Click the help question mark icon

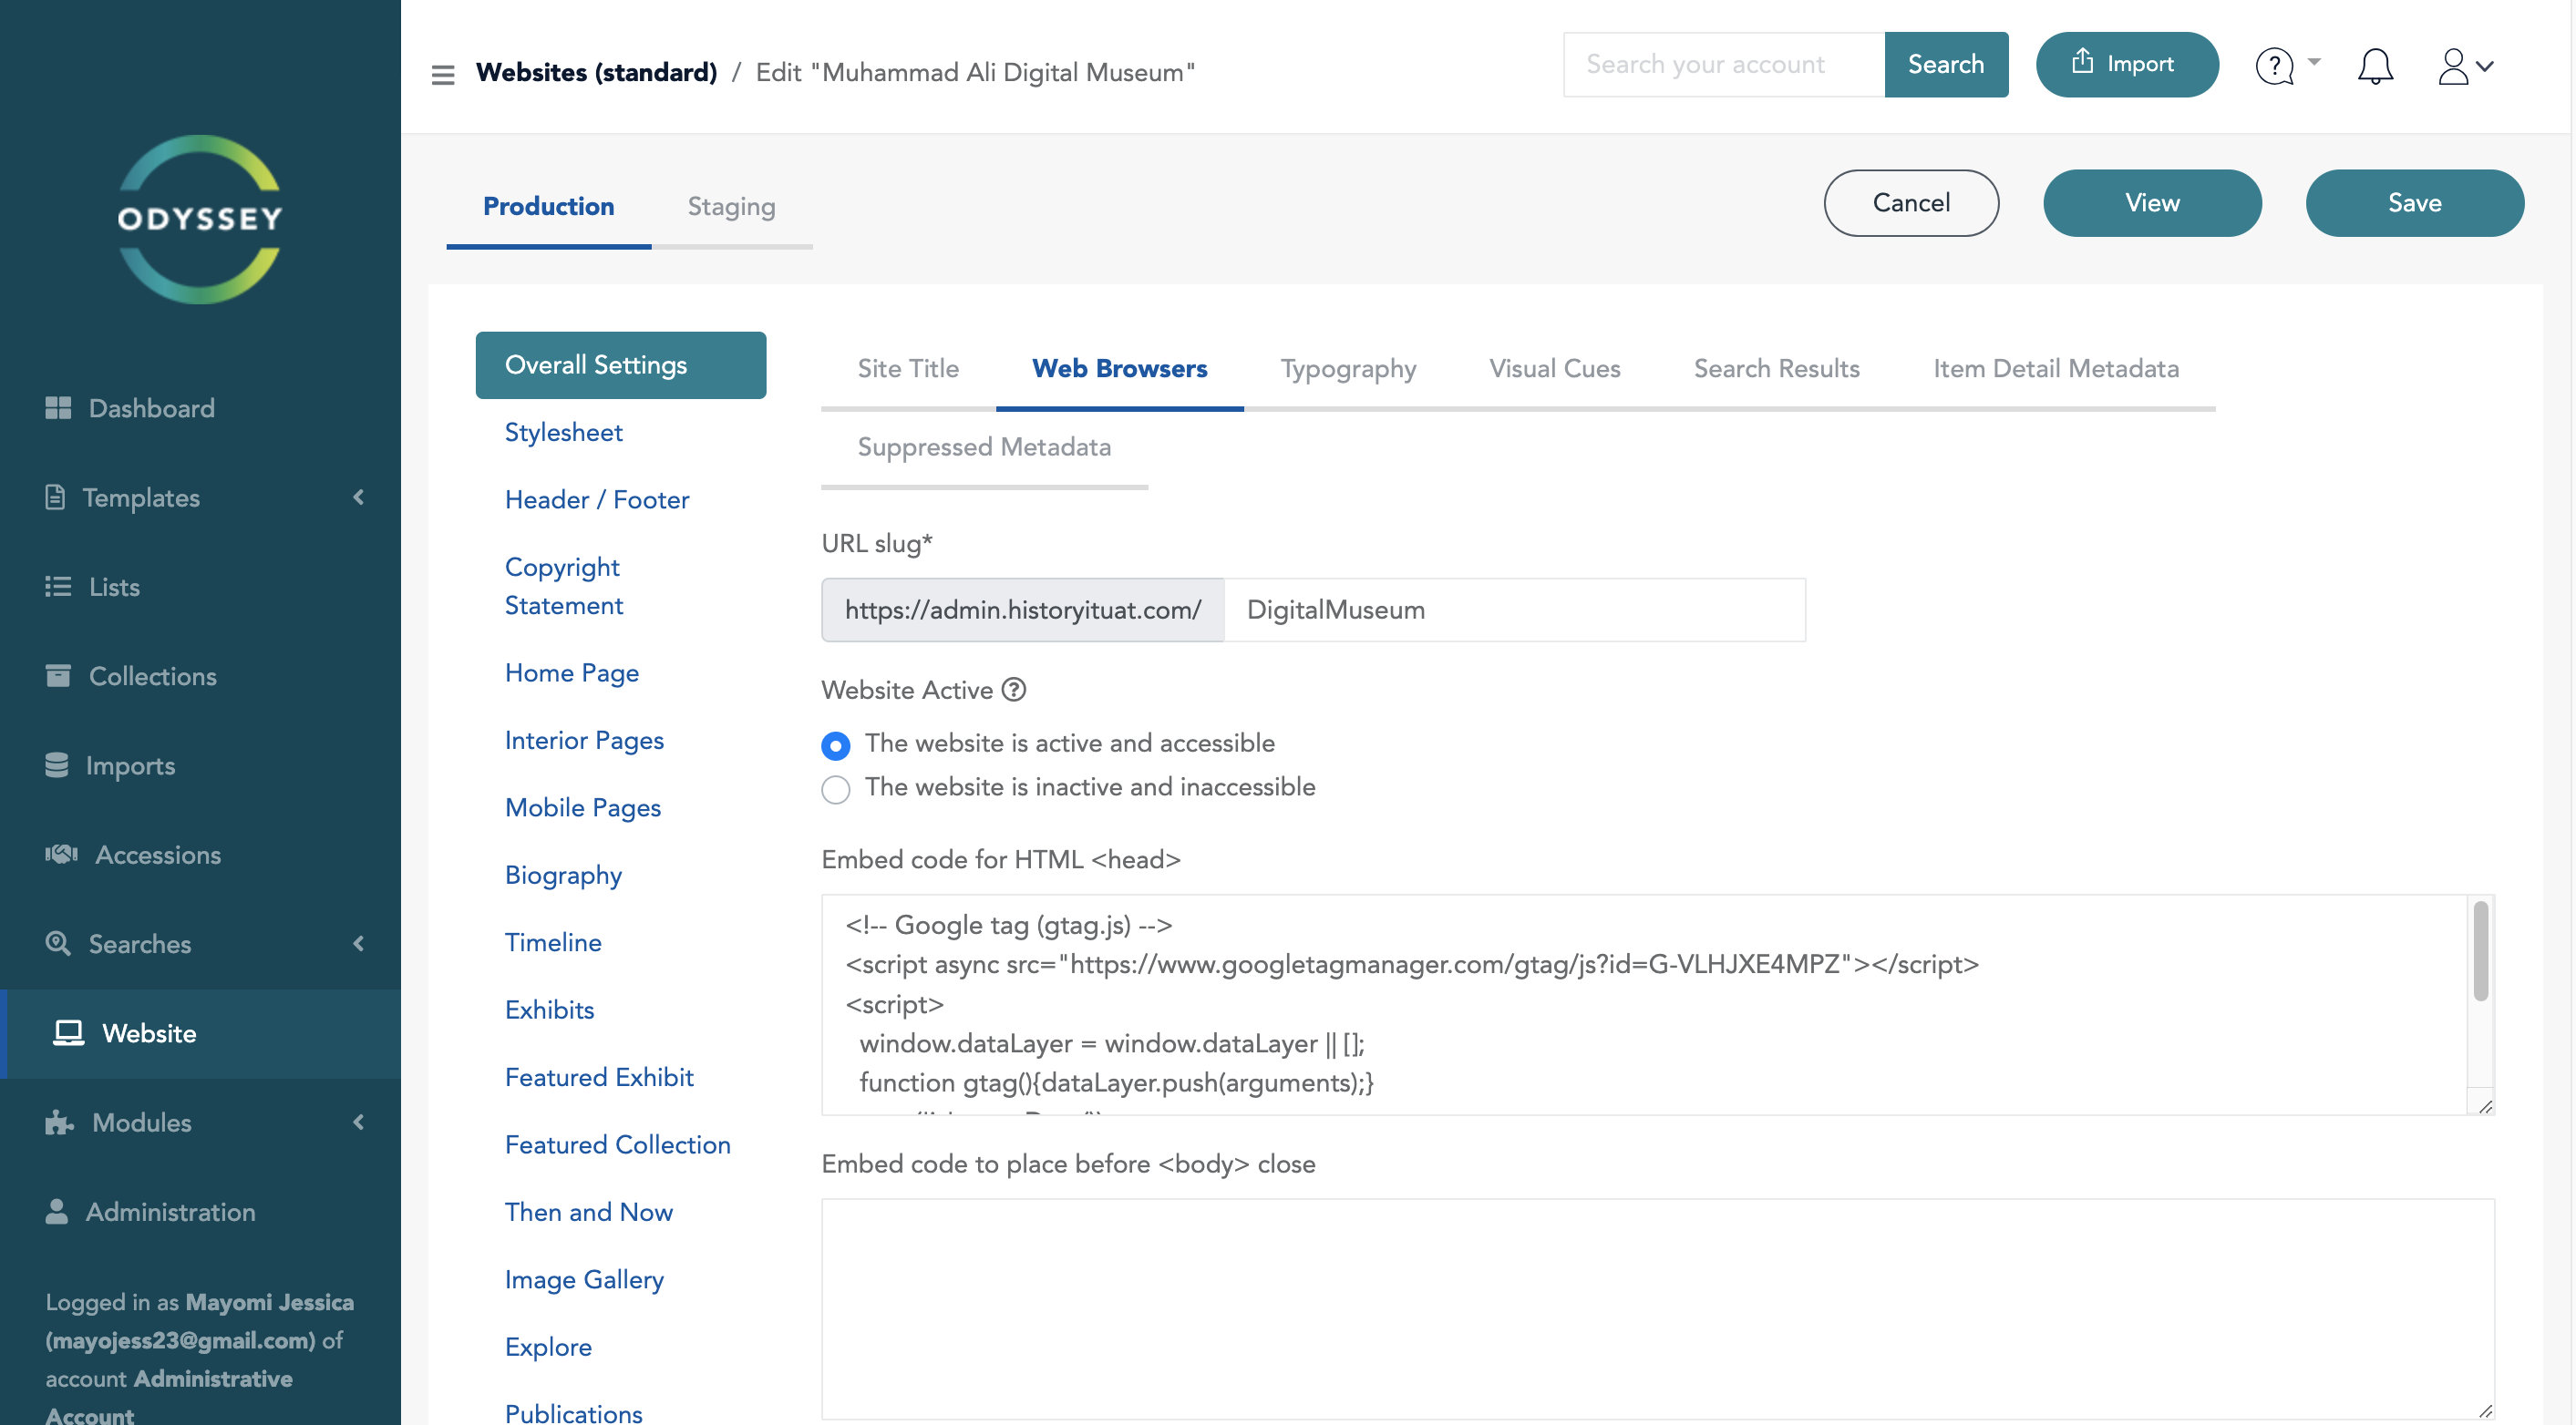coord(2275,66)
